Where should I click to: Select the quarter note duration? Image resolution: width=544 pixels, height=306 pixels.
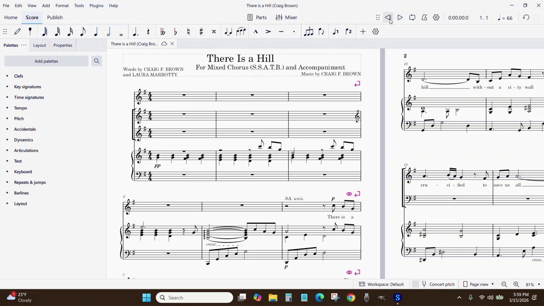pos(96,31)
